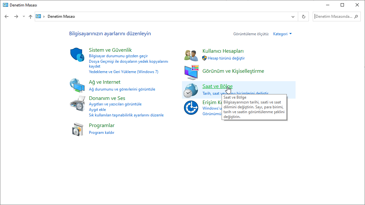The height and width of the screenshot is (205, 365).
Task: Click the Ağ ve Internet globe icon
Action: pyautogui.click(x=77, y=85)
